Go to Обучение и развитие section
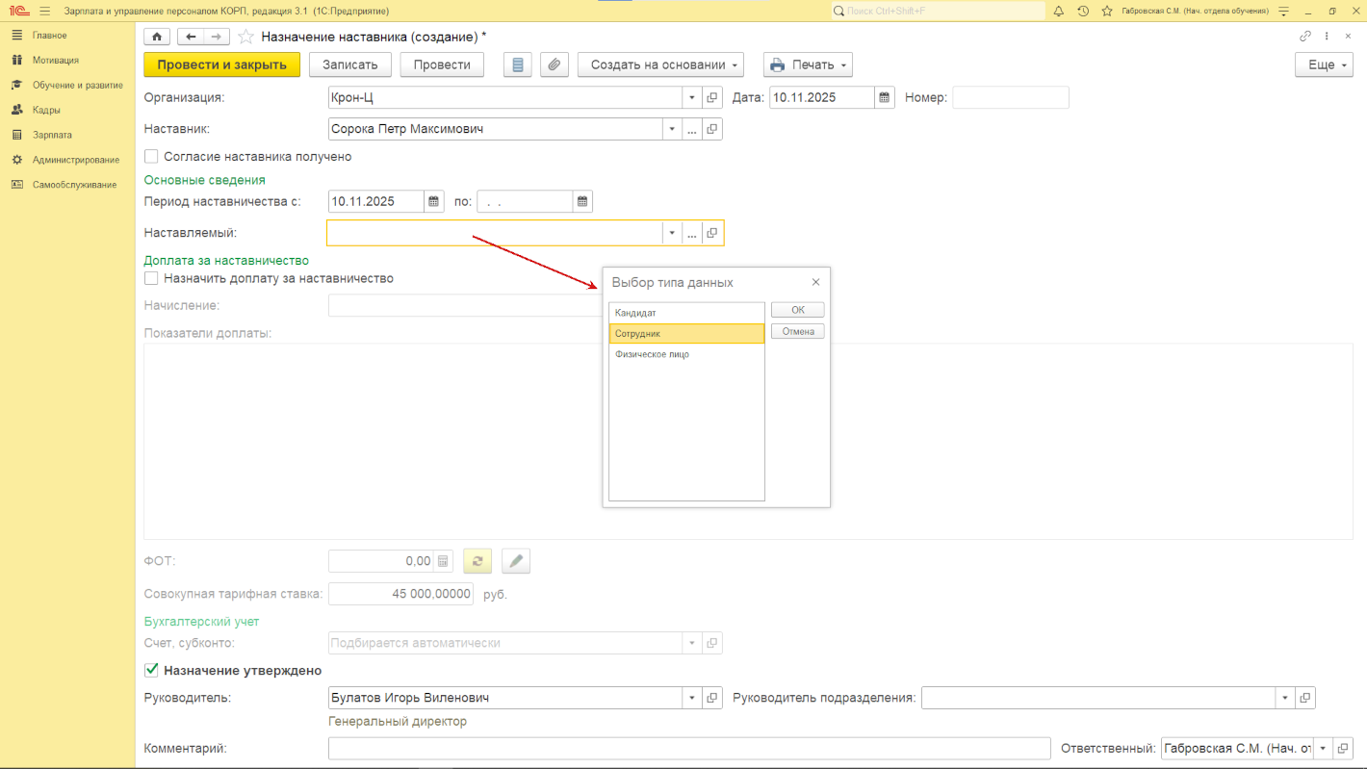1367x769 pixels. [77, 85]
